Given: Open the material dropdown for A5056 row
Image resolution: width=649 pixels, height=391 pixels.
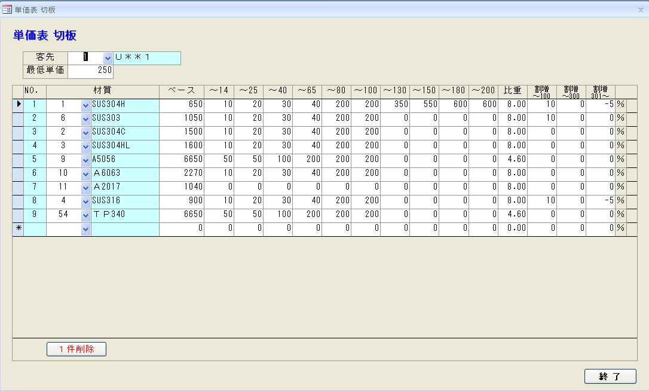Looking at the screenshot, I should point(85,160).
